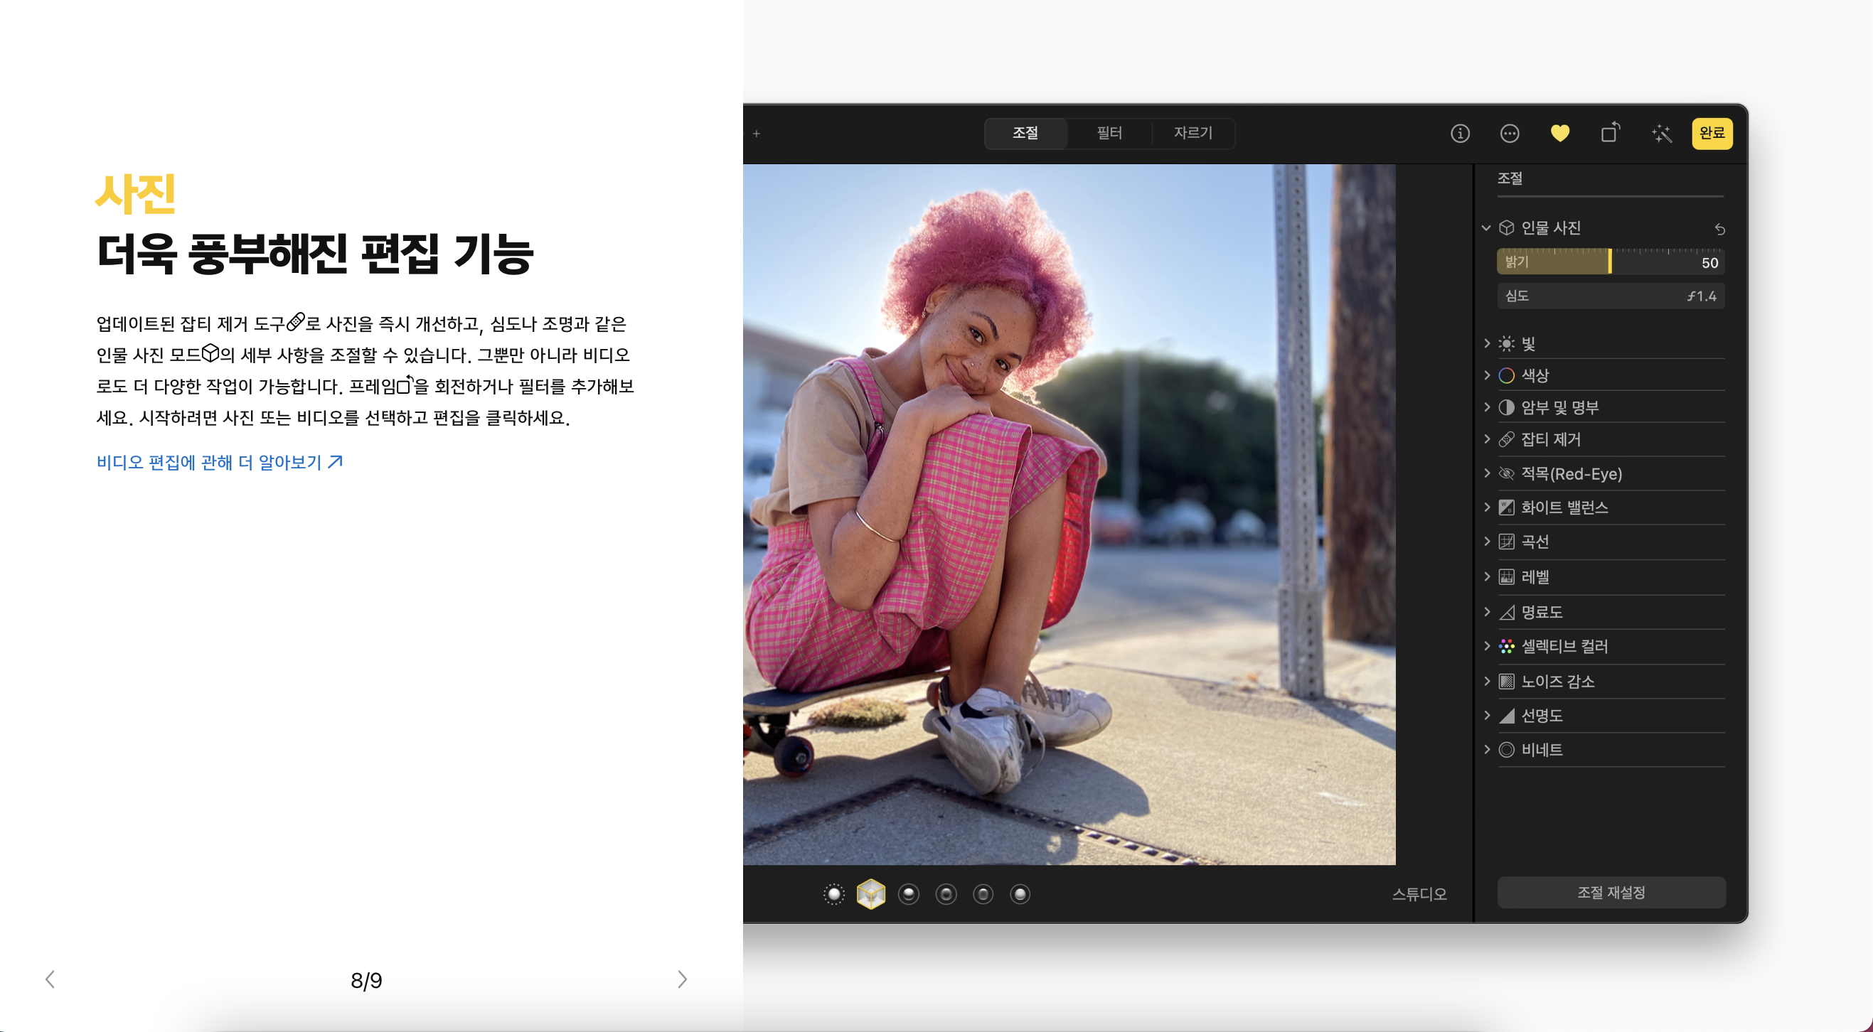Screen dimensions: 1873x1032
Task: Open the more options ellipsis icon
Action: 1510,134
